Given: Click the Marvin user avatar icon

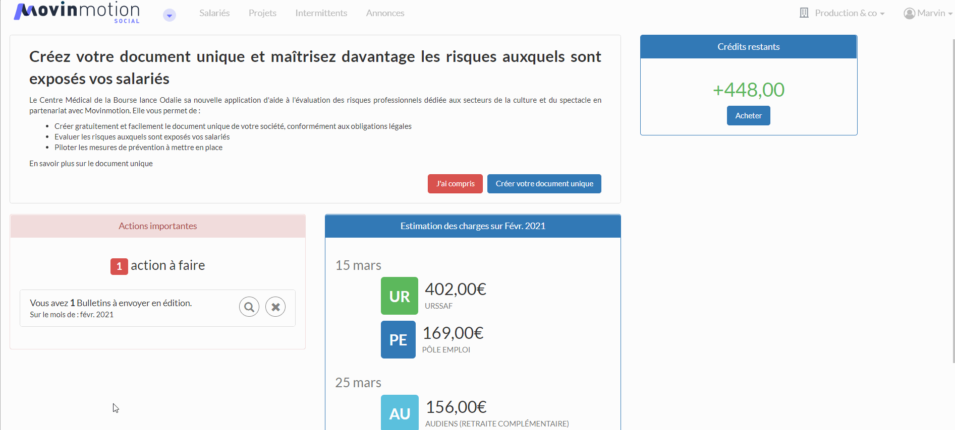Looking at the screenshot, I should tap(910, 14).
